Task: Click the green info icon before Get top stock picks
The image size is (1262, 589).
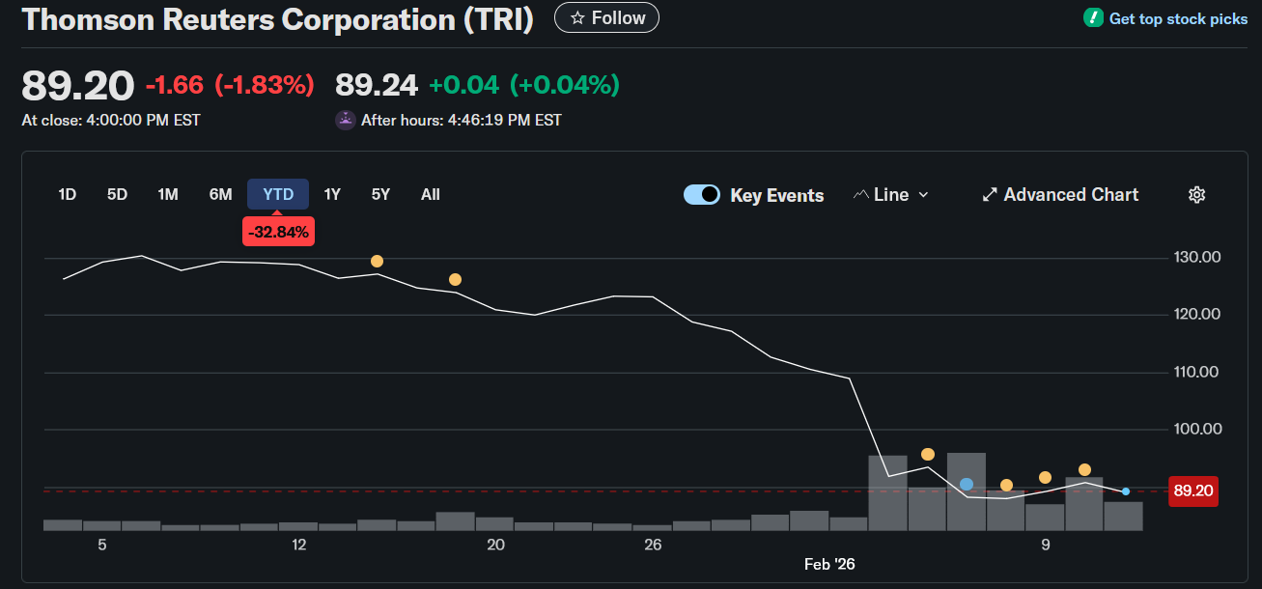Action: click(x=1092, y=17)
